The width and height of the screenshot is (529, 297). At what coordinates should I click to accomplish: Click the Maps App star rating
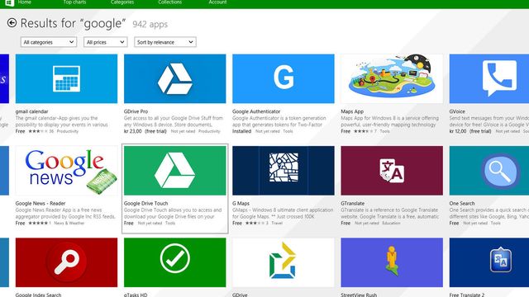(x=363, y=131)
